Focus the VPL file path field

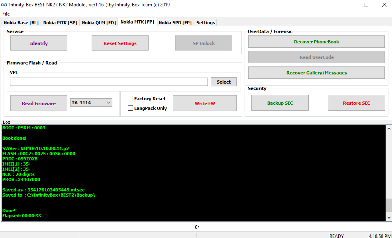(x=109, y=82)
